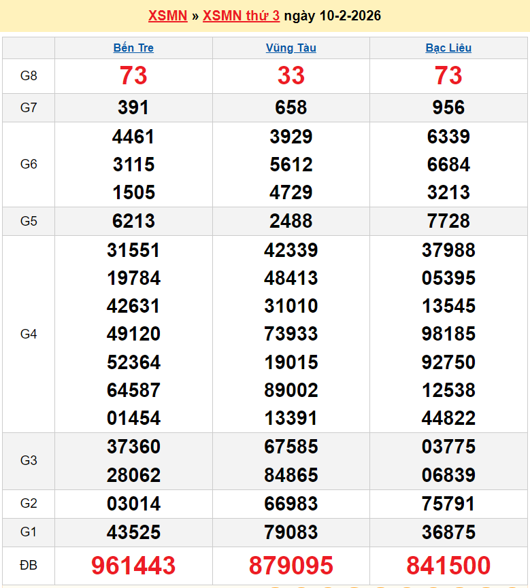The height and width of the screenshot is (588, 530).
Task: Open the XSMN thứ 3 link
Action: pos(241,16)
